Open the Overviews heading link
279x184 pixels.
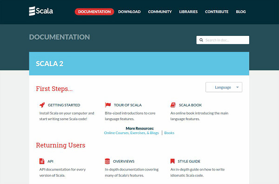124,161
